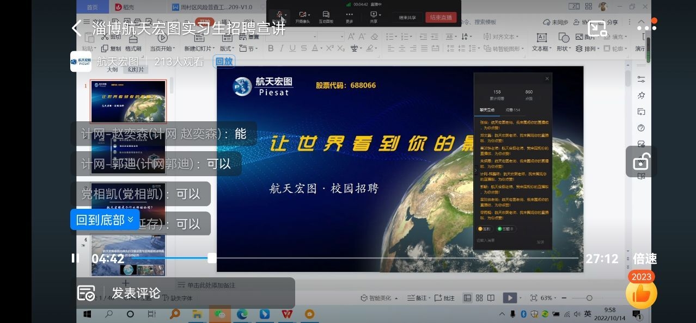Open the 航天宏图 Piesat channel avatar
The image size is (696, 323).
pyautogui.click(x=81, y=61)
